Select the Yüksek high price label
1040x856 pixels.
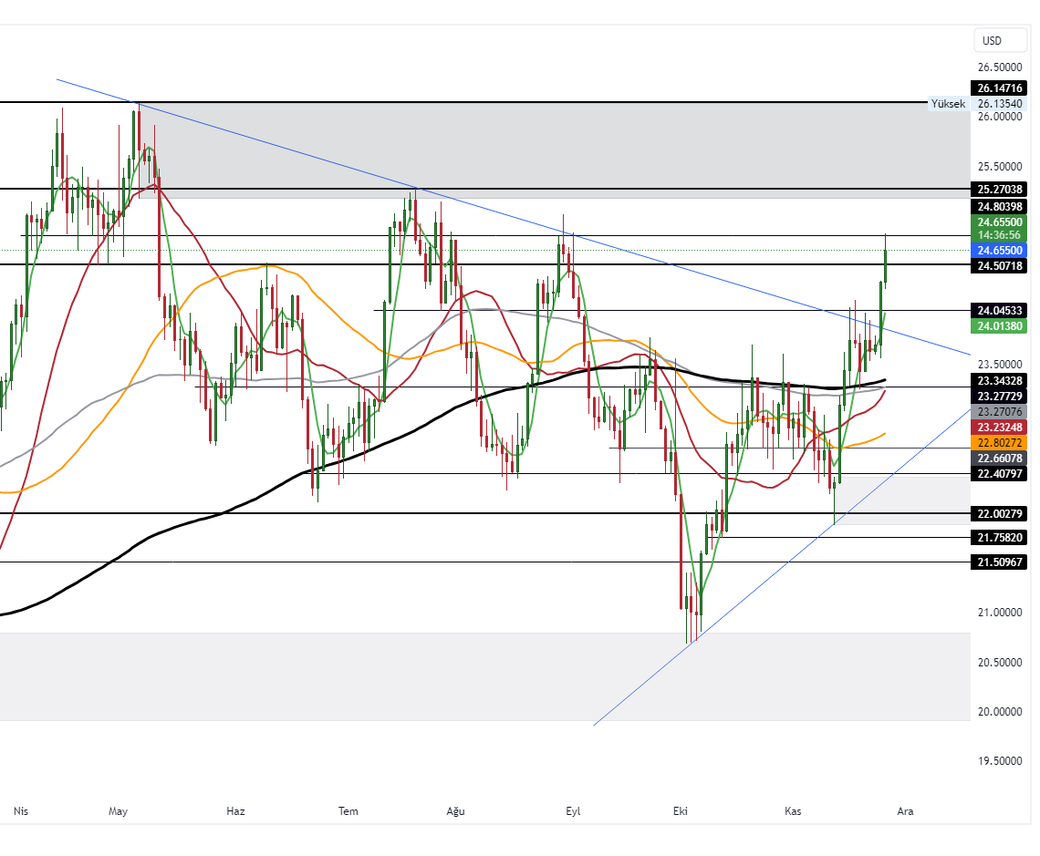tap(947, 104)
